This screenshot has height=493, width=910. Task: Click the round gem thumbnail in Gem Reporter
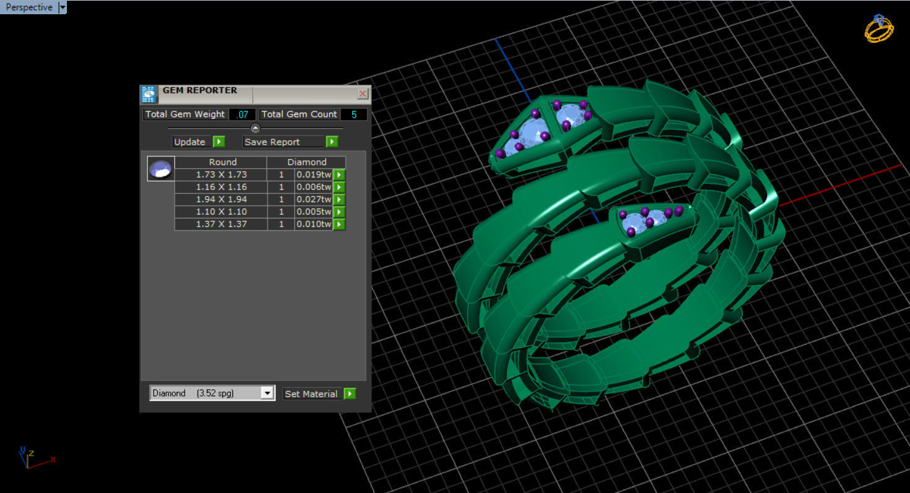(x=161, y=169)
